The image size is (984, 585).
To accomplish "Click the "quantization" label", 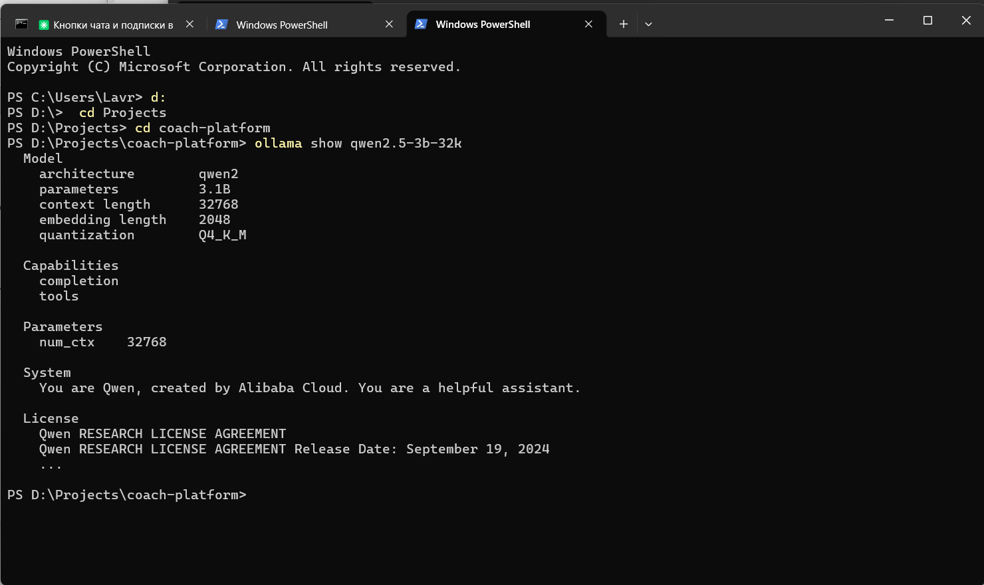I will click(87, 235).
